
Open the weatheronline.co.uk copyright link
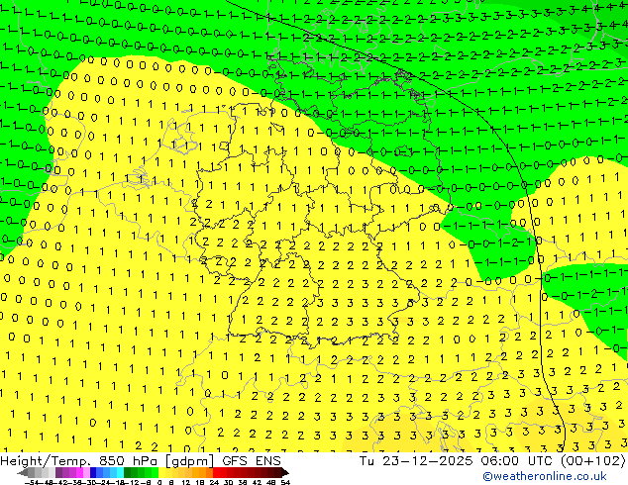[x=545, y=476]
